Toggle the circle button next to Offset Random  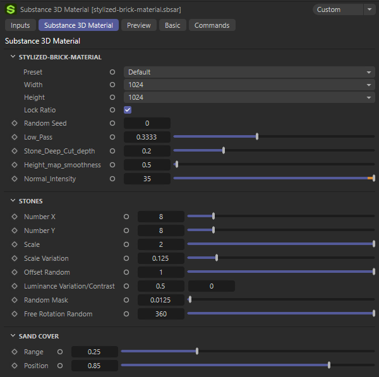(126, 272)
